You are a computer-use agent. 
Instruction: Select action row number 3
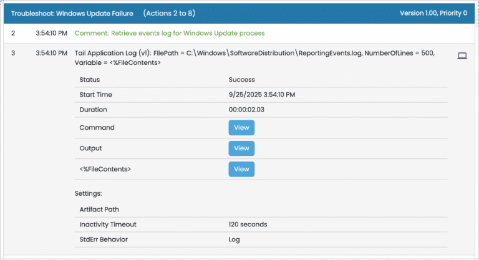pos(13,54)
